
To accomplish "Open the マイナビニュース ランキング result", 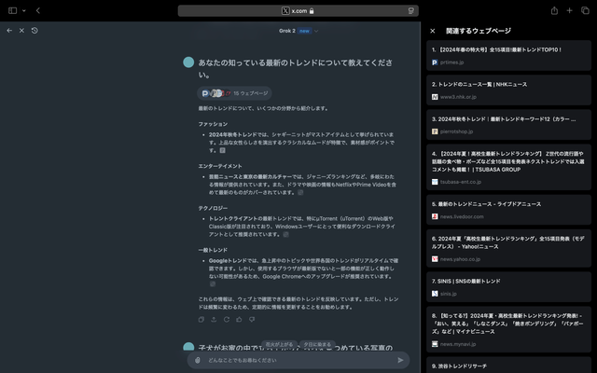I will (x=508, y=329).
